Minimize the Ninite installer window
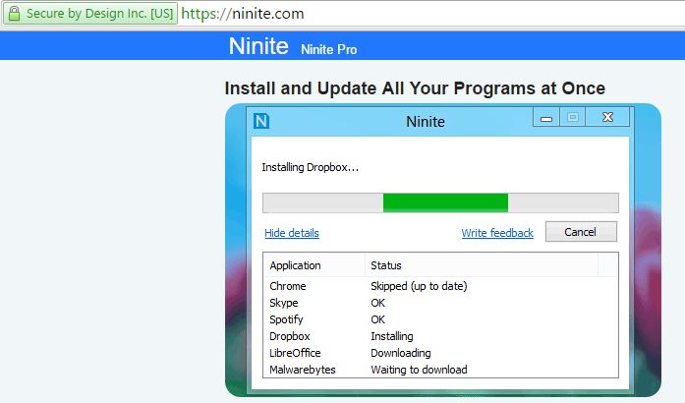The height and width of the screenshot is (403, 685). coord(546,117)
